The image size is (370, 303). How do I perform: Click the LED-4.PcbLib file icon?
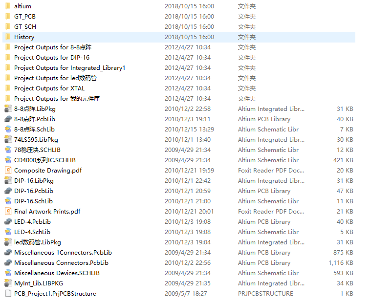[x=8, y=222]
